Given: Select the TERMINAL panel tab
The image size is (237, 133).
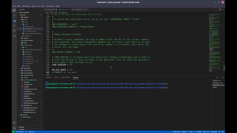Looking at the screenshot, I should 76,78.
